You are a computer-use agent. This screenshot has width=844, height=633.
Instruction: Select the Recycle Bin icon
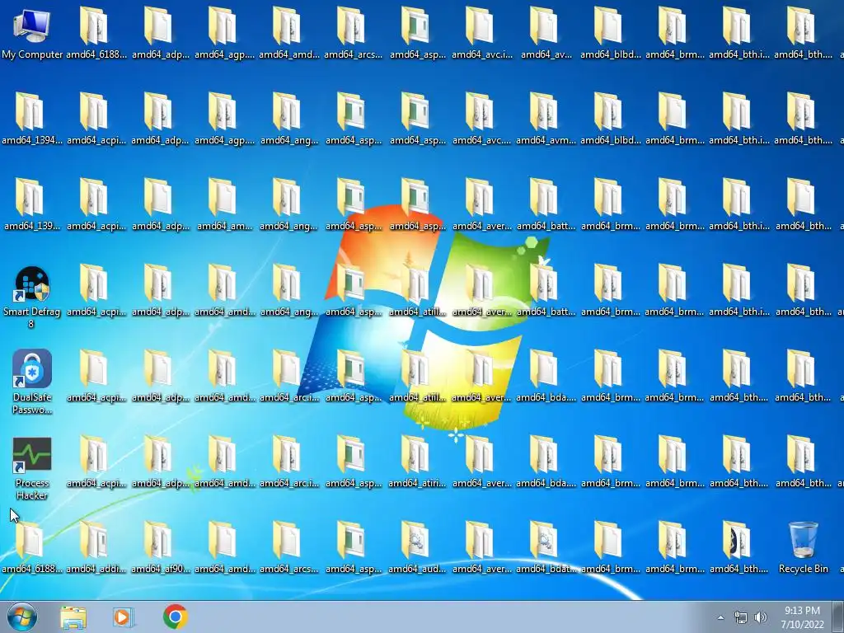[803, 547]
